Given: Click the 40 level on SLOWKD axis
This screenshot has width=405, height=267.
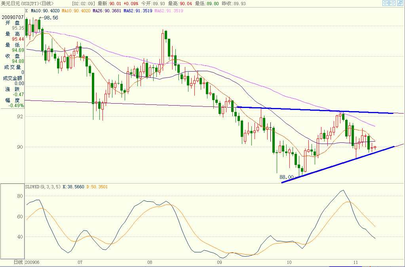Looking at the screenshot, I should 20,237.
